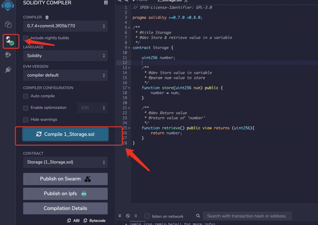This screenshot has height=225, width=318.
Task: Open the EVM version dropdown
Action: [65, 75]
